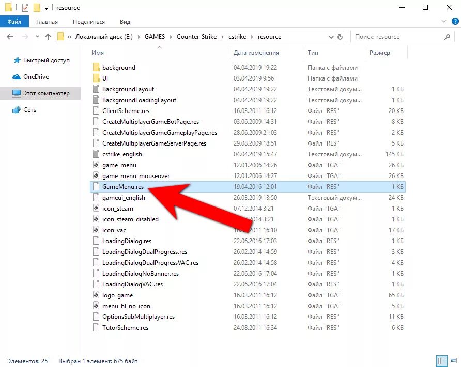
Task: Select TutorScheme.res file name
Action: coord(125,328)
